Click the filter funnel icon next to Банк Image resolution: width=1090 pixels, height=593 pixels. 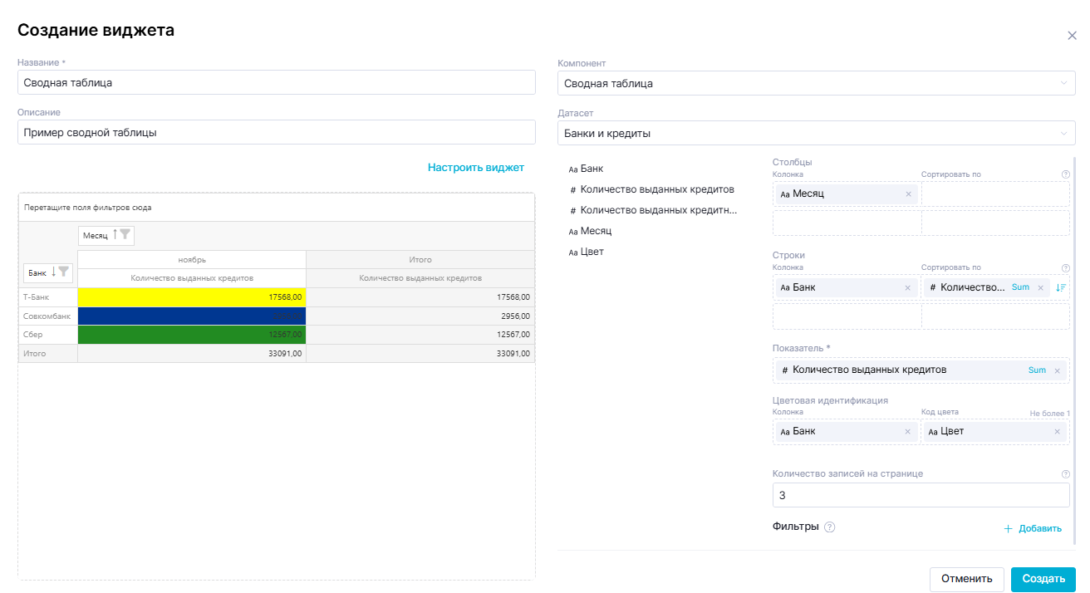tap(64, 272)
